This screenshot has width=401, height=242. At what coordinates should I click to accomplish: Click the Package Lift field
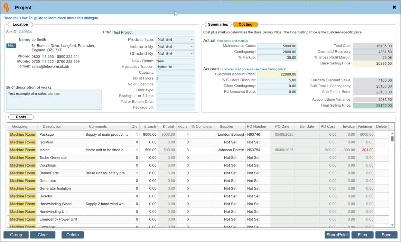(176, 108)
